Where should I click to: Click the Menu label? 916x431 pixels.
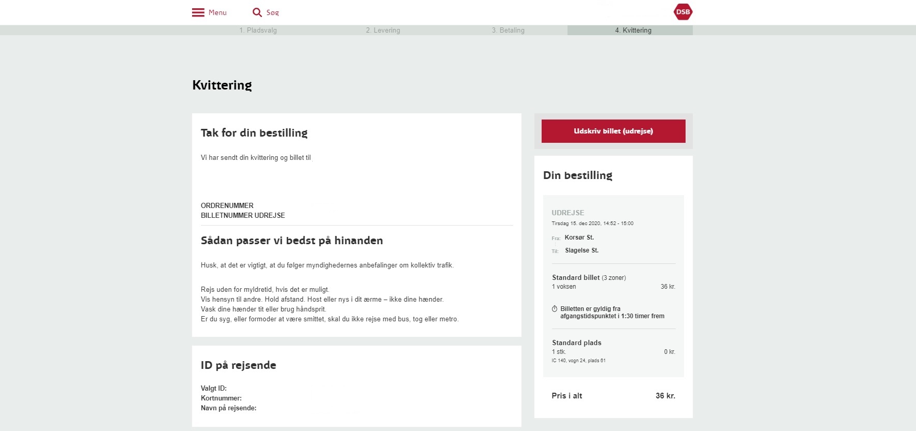[217, 12]
